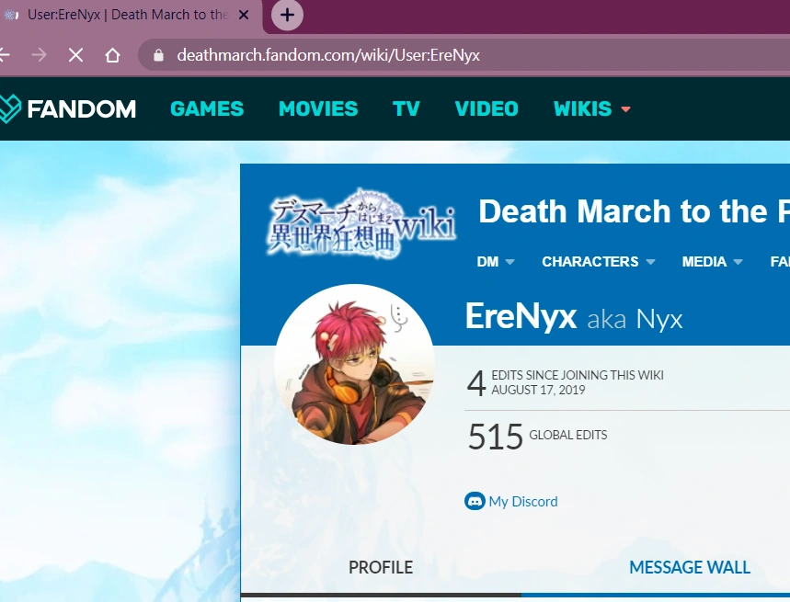The image size is (790, 602).
Task: Stop page loading with the X icon
Action: coord(75,55)
